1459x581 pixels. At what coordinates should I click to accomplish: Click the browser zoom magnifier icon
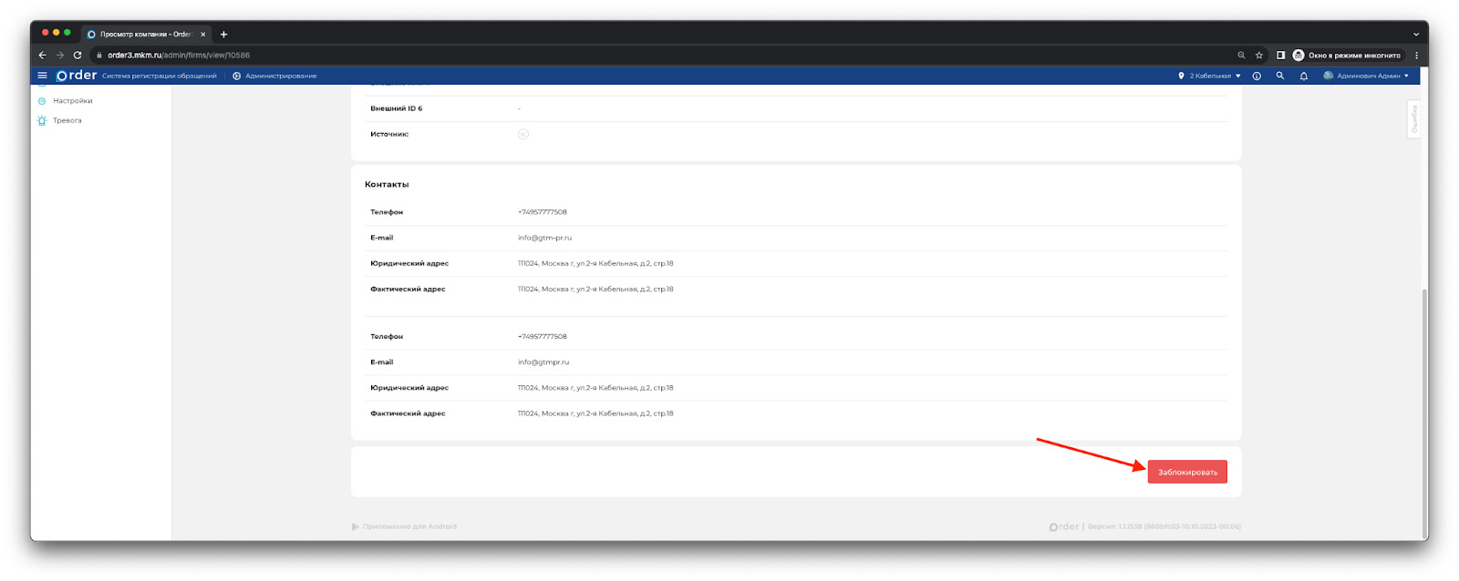(x=1241, y=56)
